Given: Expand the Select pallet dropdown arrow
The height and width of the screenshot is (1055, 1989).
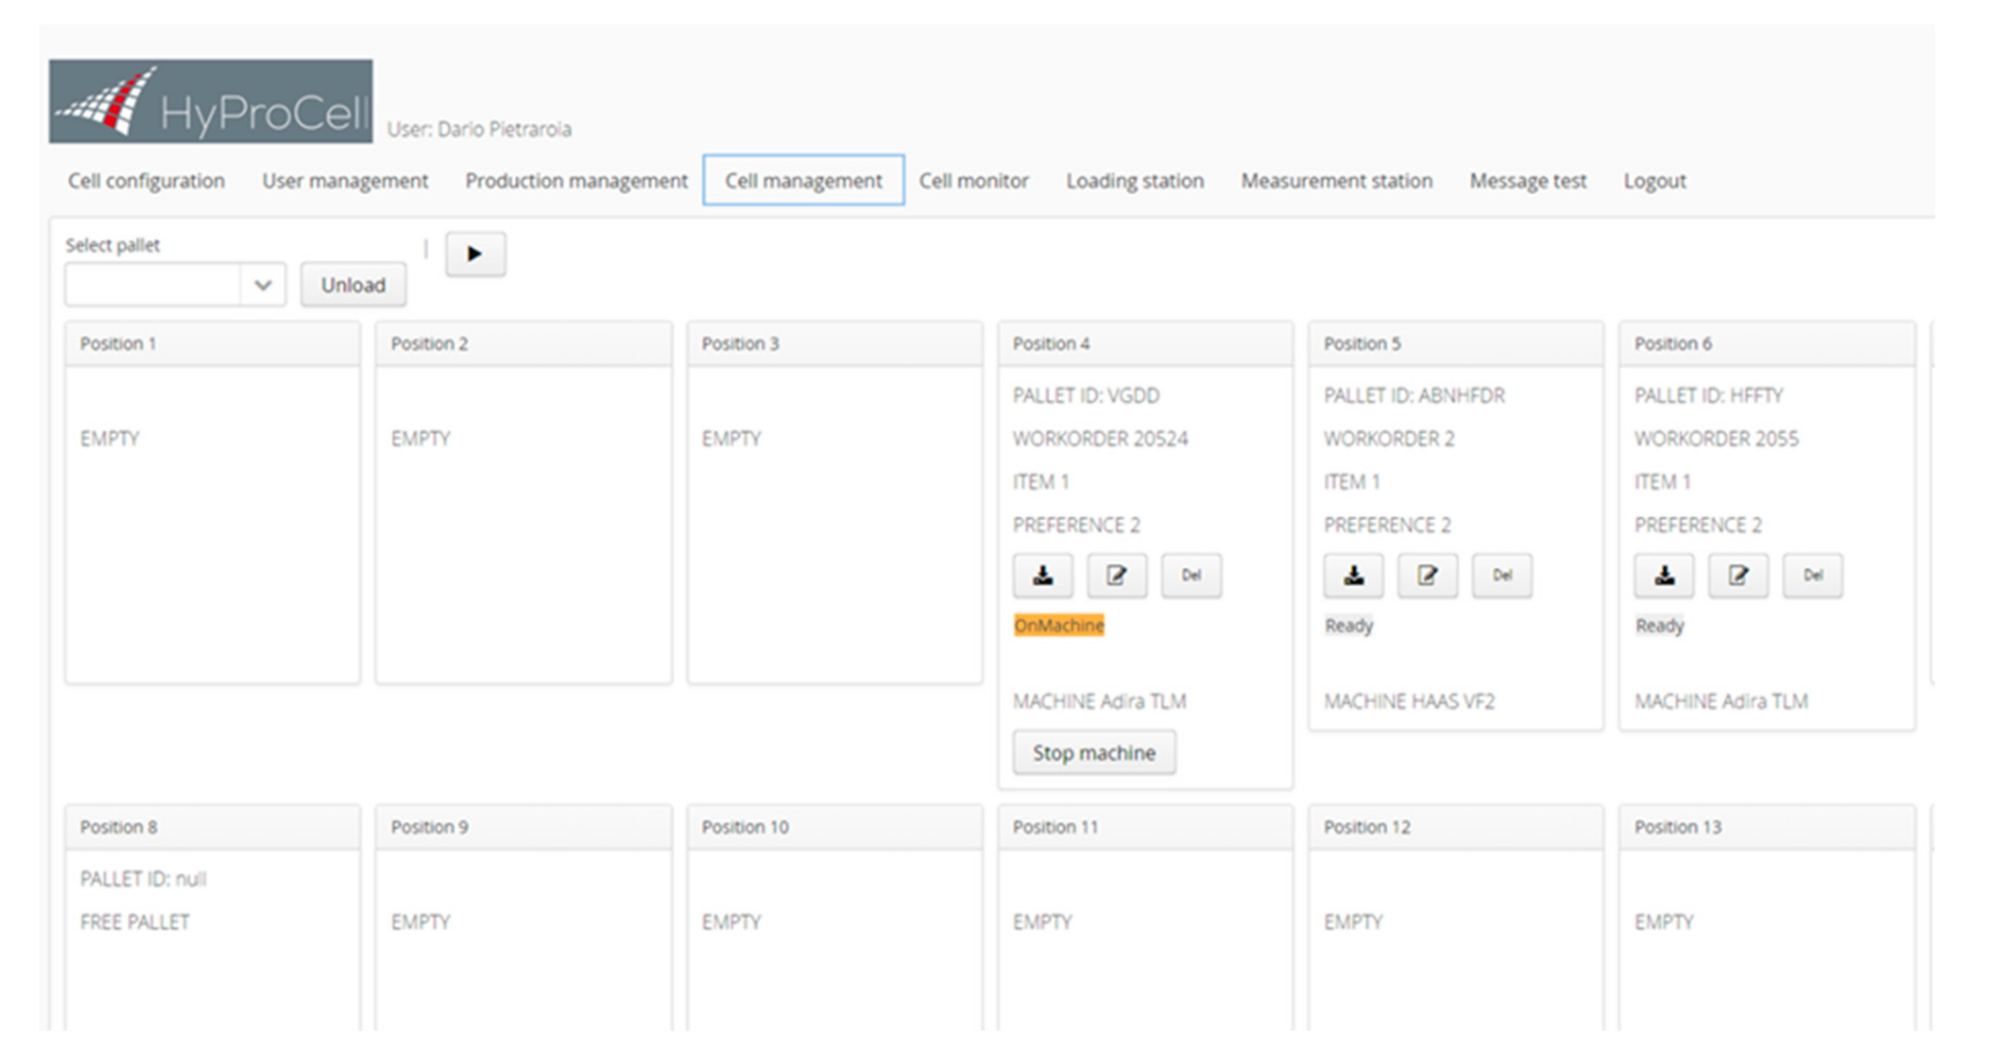Looking at the screenshot, I should point(263,285).
